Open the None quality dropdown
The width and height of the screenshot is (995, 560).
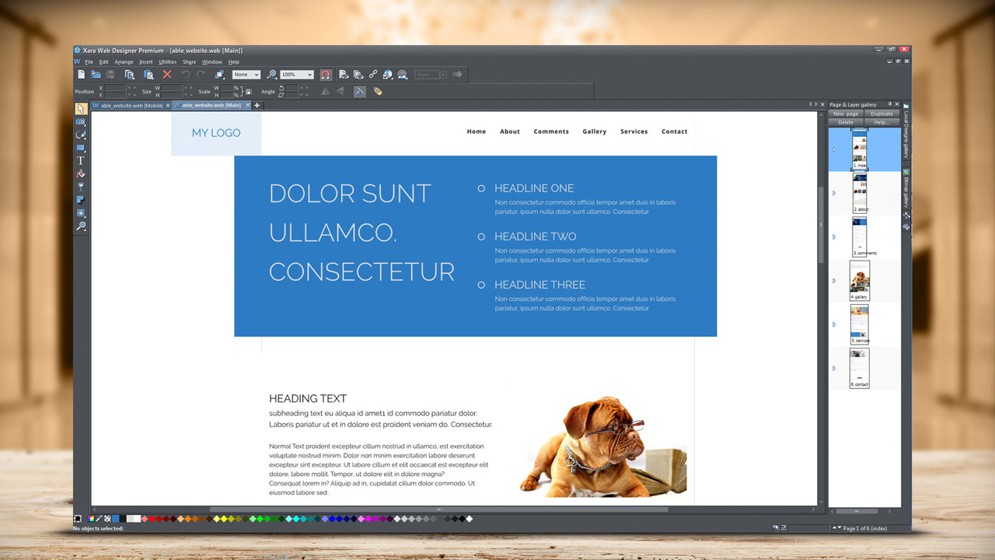[x=246, y=75]
